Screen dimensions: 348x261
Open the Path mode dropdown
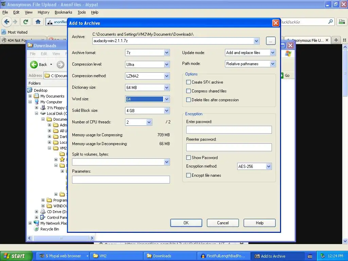click(273, 64)
